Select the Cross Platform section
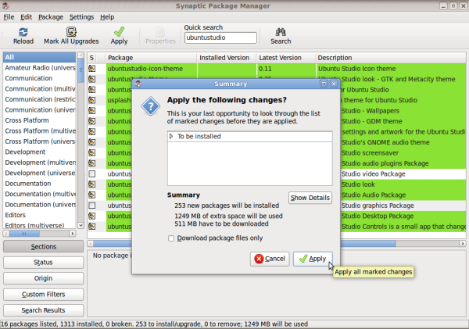The height and width of the screenshot is (329, 469). click(40, 120)
